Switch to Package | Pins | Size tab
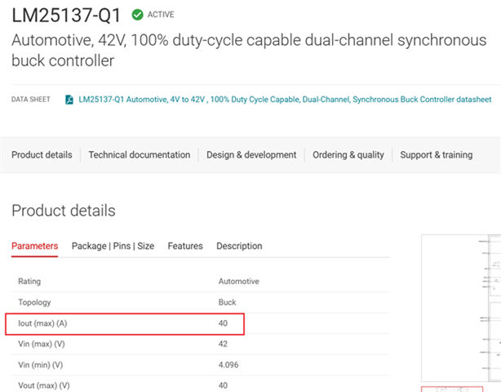 pyautogui.click(x=113, y=246)
